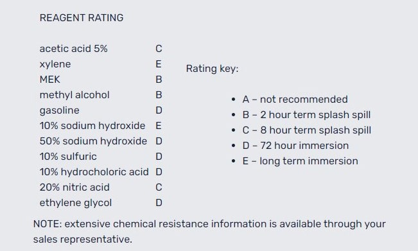The image size is (418, 251).
Task: Click the 10% sulfuric entry
Action: (68, 157)
